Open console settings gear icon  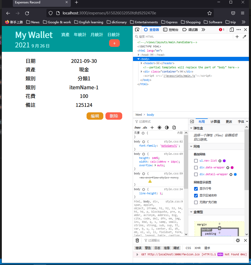[x=238, y=240]
